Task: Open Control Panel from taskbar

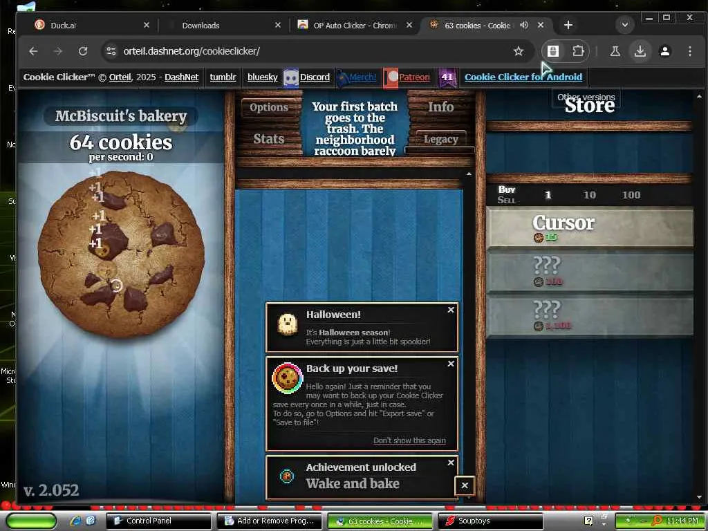Action: [158, 521]
